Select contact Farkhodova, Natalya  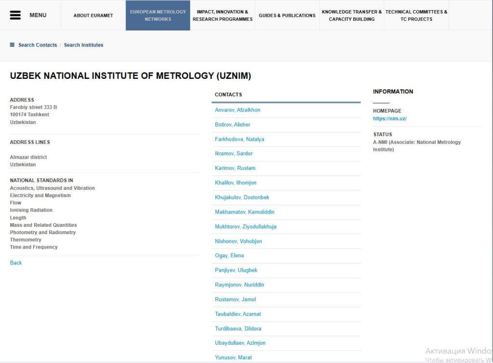(x=239, y=139)
